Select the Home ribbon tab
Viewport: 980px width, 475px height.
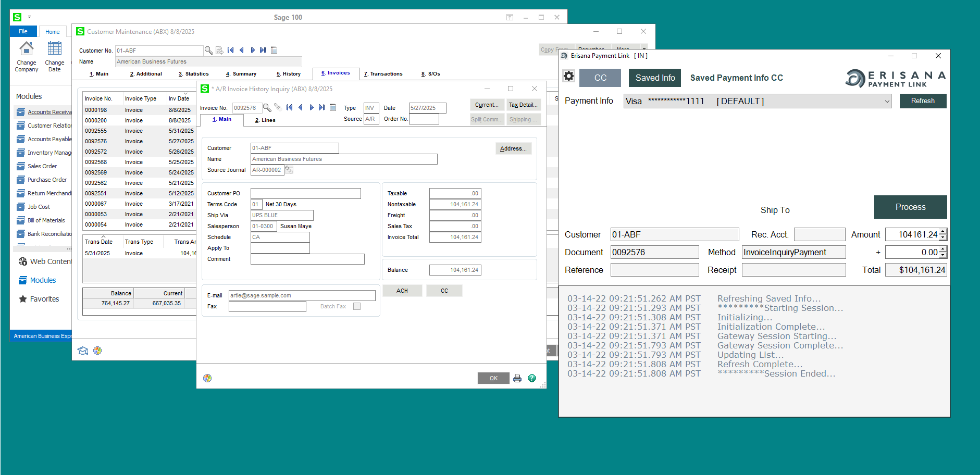click(52, 32)
